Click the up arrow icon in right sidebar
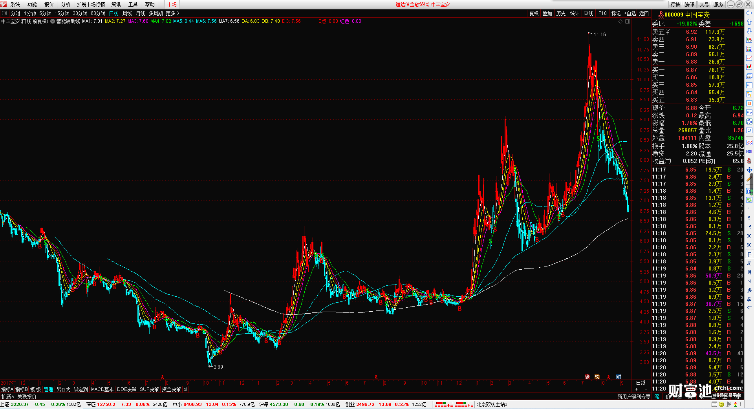Screen dimensions: 754x409 point(749,22)
